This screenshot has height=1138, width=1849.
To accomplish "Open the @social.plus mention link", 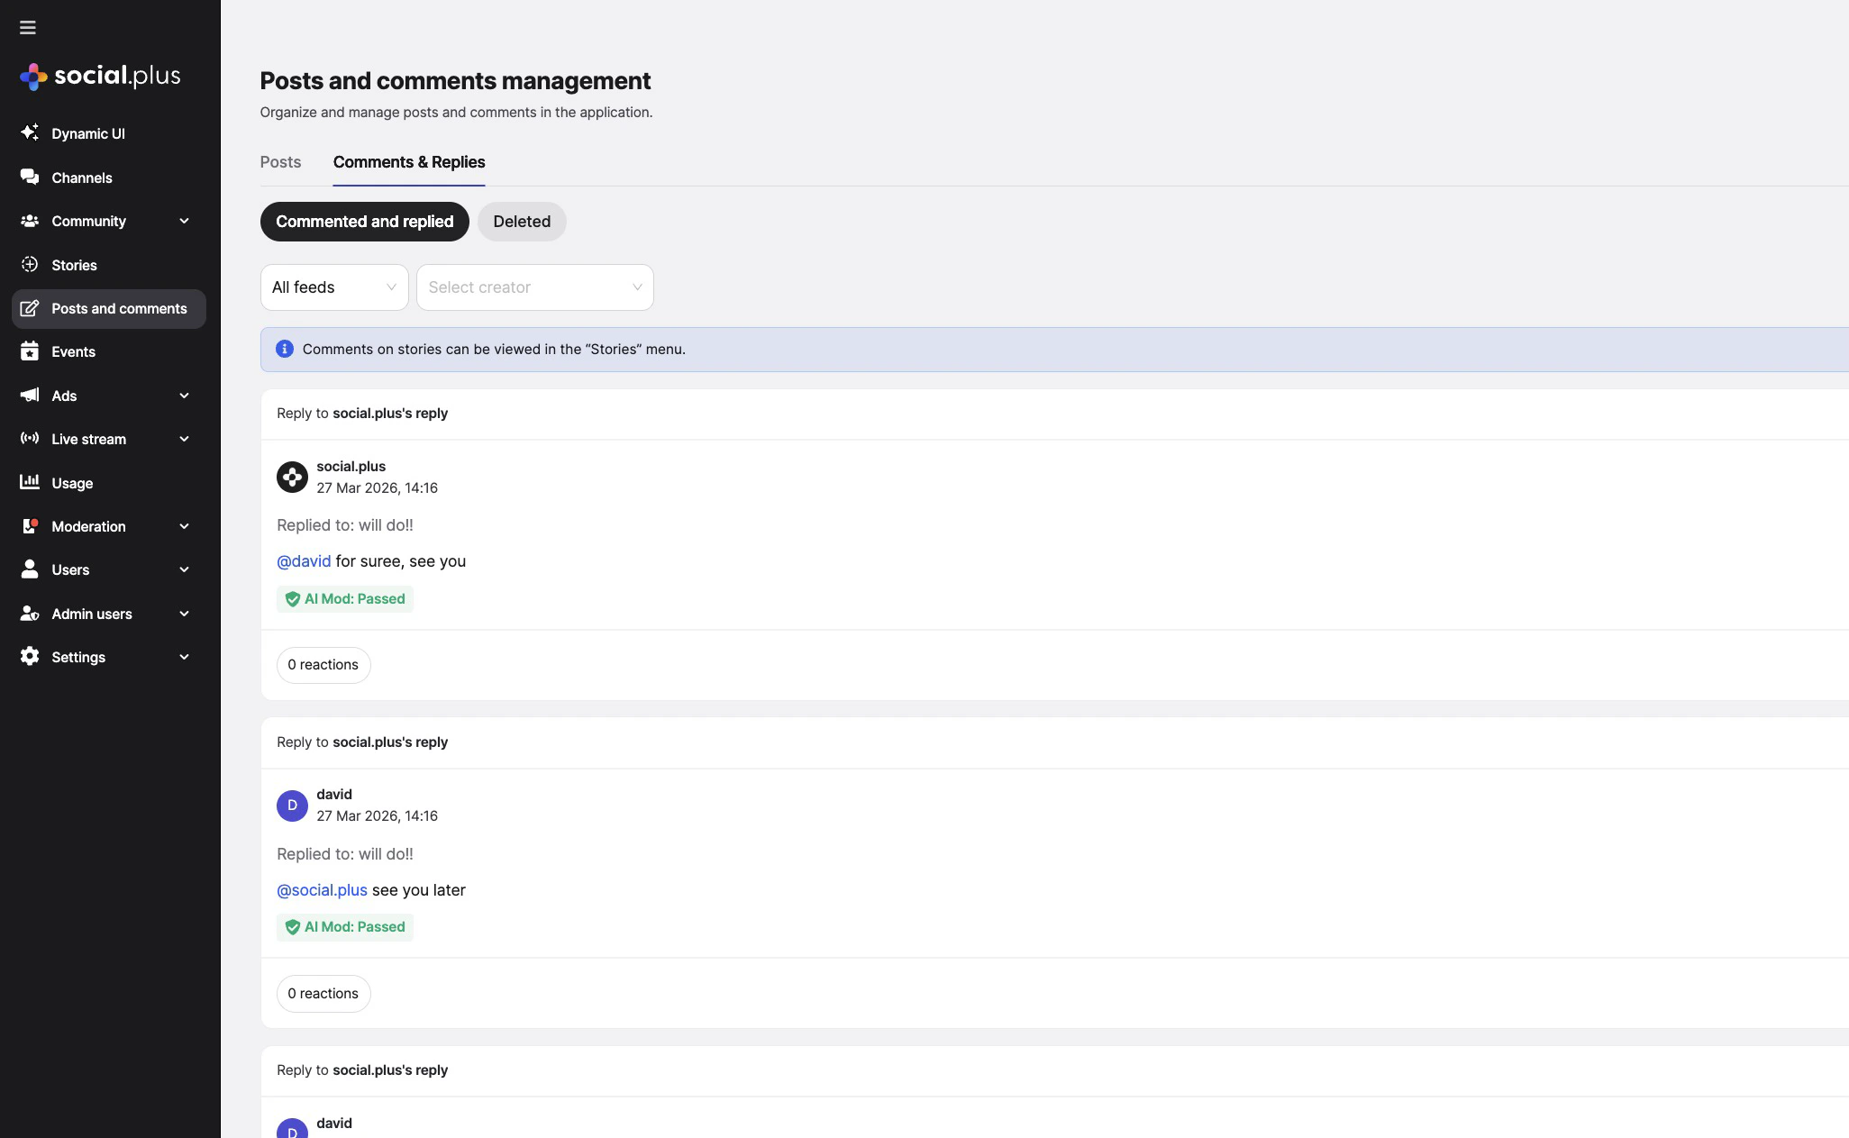I will (322, 889).
